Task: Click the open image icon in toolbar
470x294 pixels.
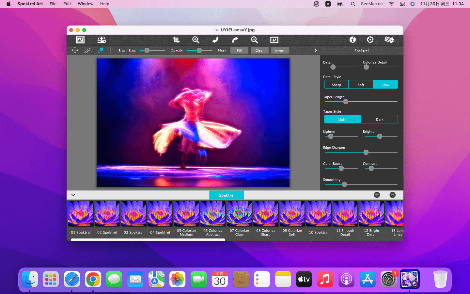Action: click(x=80, y=40)
